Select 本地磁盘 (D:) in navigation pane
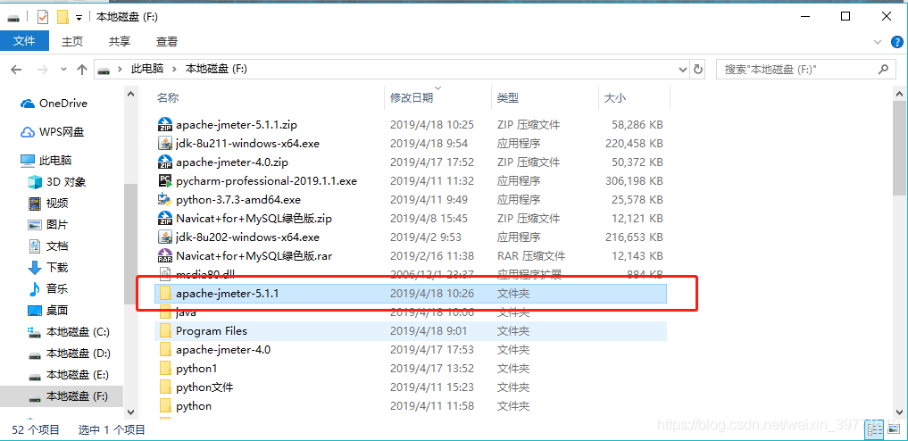This screenshot has width=908, height=441. [69, 353]
